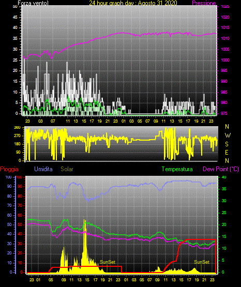Click the '1015' pressure axis value
241x287 pixels.
click(x=225, y=27)
